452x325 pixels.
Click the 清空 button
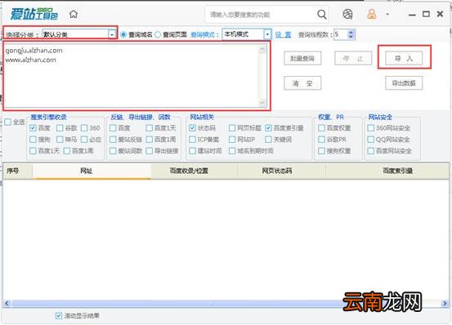click(302, 83)
